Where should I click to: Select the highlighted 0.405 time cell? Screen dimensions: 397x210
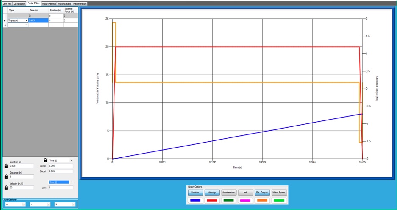click(38, 20)
